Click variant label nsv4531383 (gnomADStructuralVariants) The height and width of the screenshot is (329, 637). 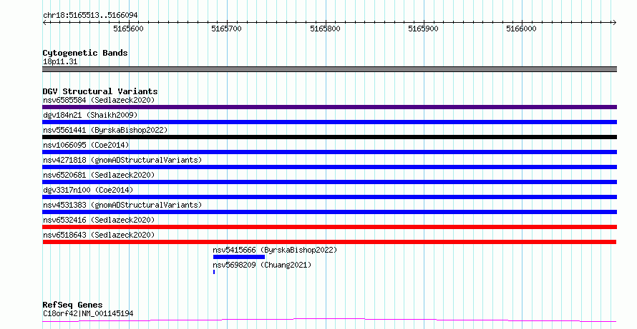[x=122, y=205]
